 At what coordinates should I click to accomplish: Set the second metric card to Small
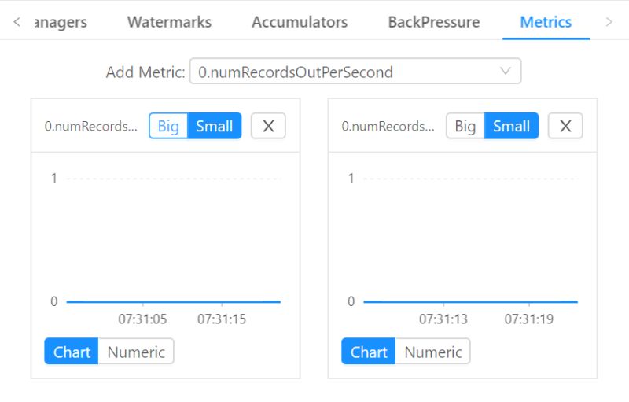[512, 126]
